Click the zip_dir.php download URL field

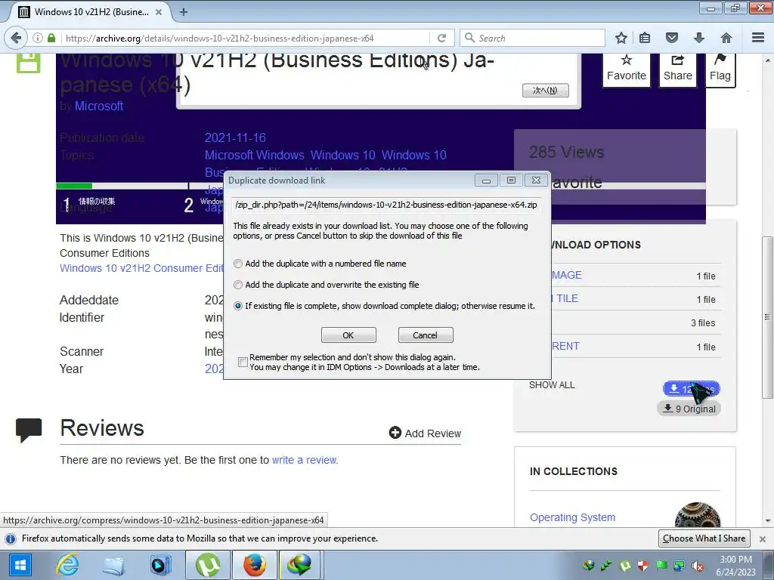click(x=387, y=205)
